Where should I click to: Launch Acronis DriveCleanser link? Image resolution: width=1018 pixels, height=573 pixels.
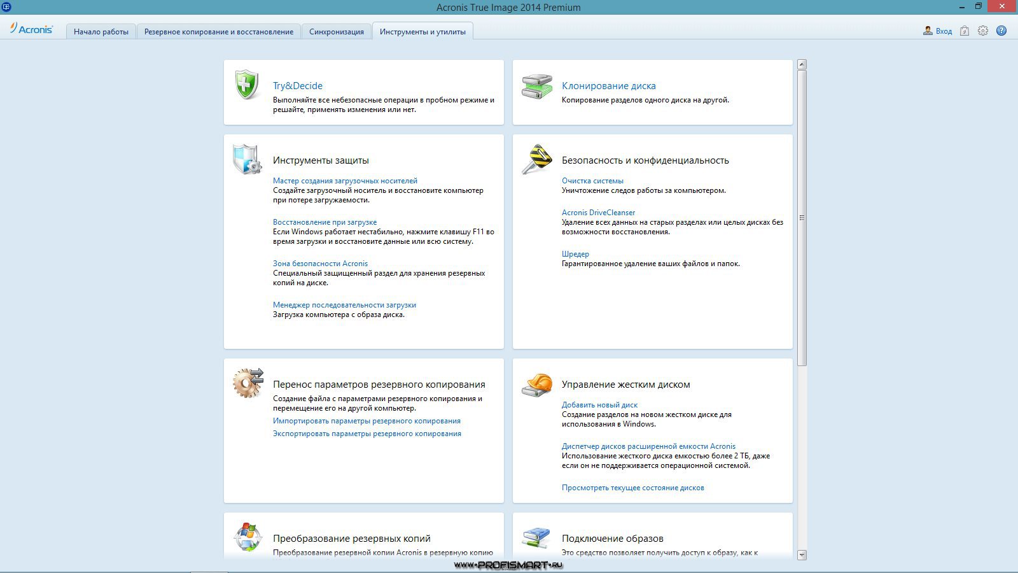tap(598, 213)
